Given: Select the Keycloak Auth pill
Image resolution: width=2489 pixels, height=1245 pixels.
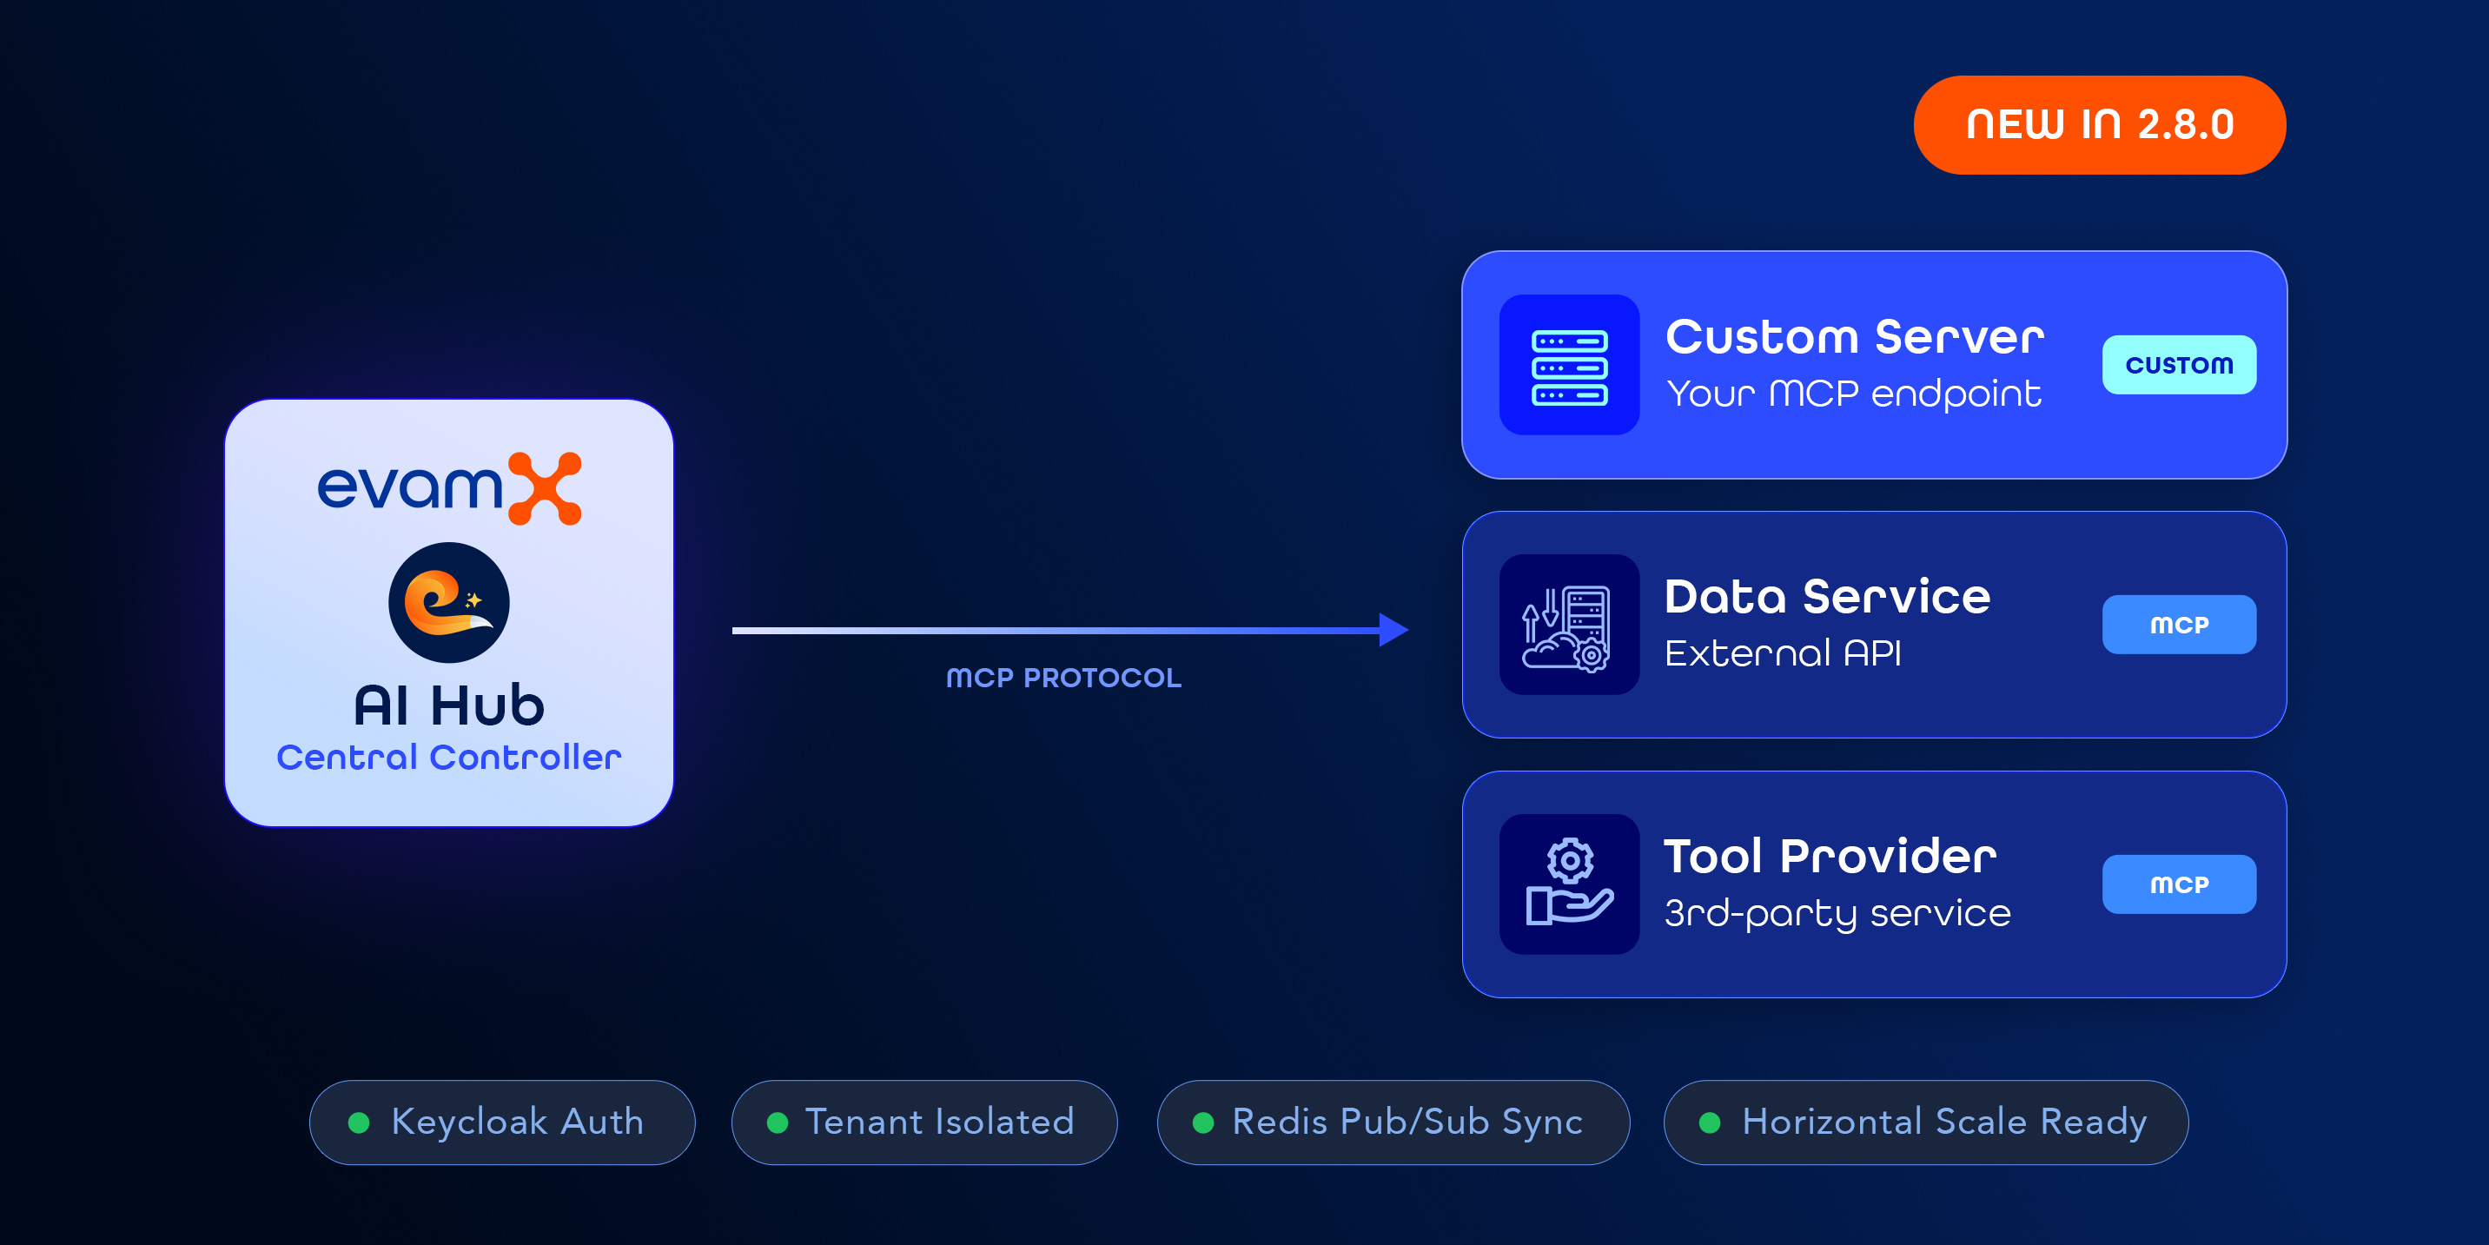Looking at the screenshot, I should [501, 1122].
